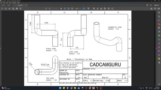Screen dimensions: 161x90
Task: Open the Adobe Acrobat taskbar icon
Action: click(101, 88)
